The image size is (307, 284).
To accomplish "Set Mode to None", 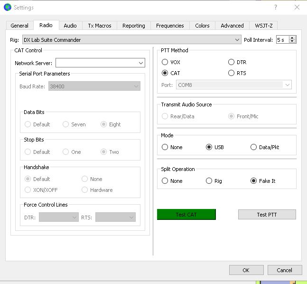I will click(x=165, y=147).
